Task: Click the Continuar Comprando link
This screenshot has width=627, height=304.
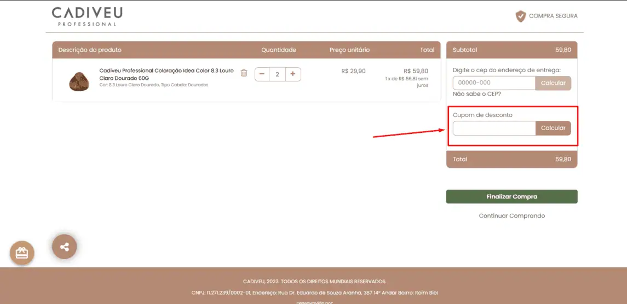Action: [x=512, y=216]
